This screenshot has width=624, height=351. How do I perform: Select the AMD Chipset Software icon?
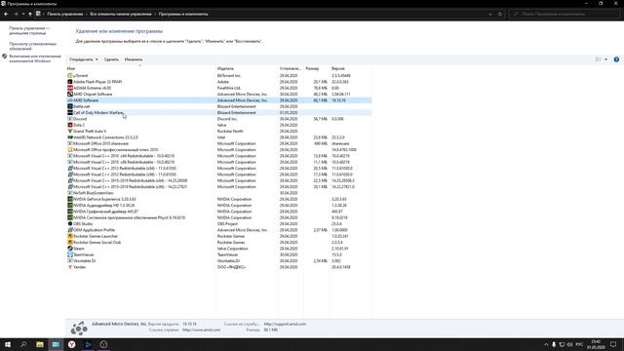point(70,94)
